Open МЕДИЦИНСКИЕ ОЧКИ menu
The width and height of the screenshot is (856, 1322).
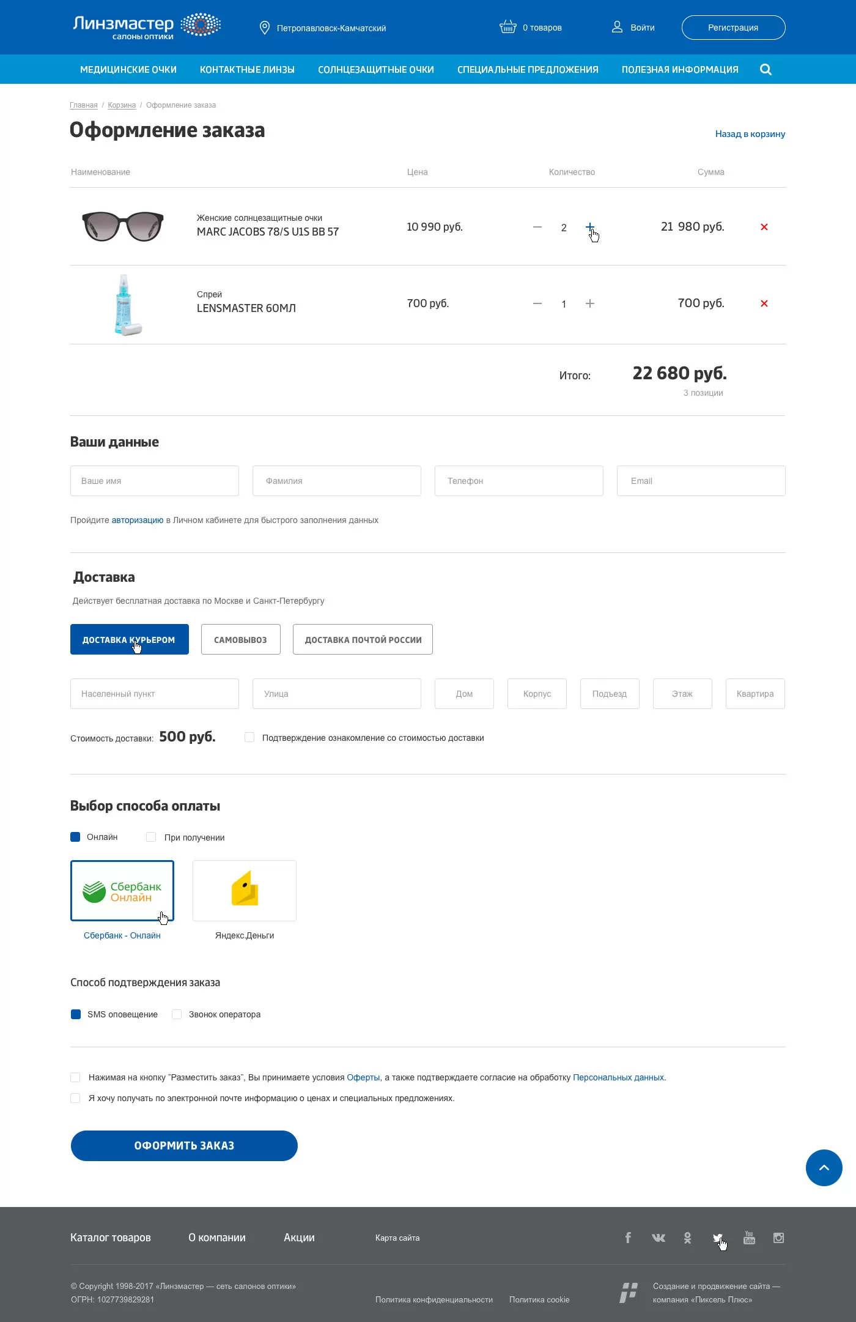[128, 70]
